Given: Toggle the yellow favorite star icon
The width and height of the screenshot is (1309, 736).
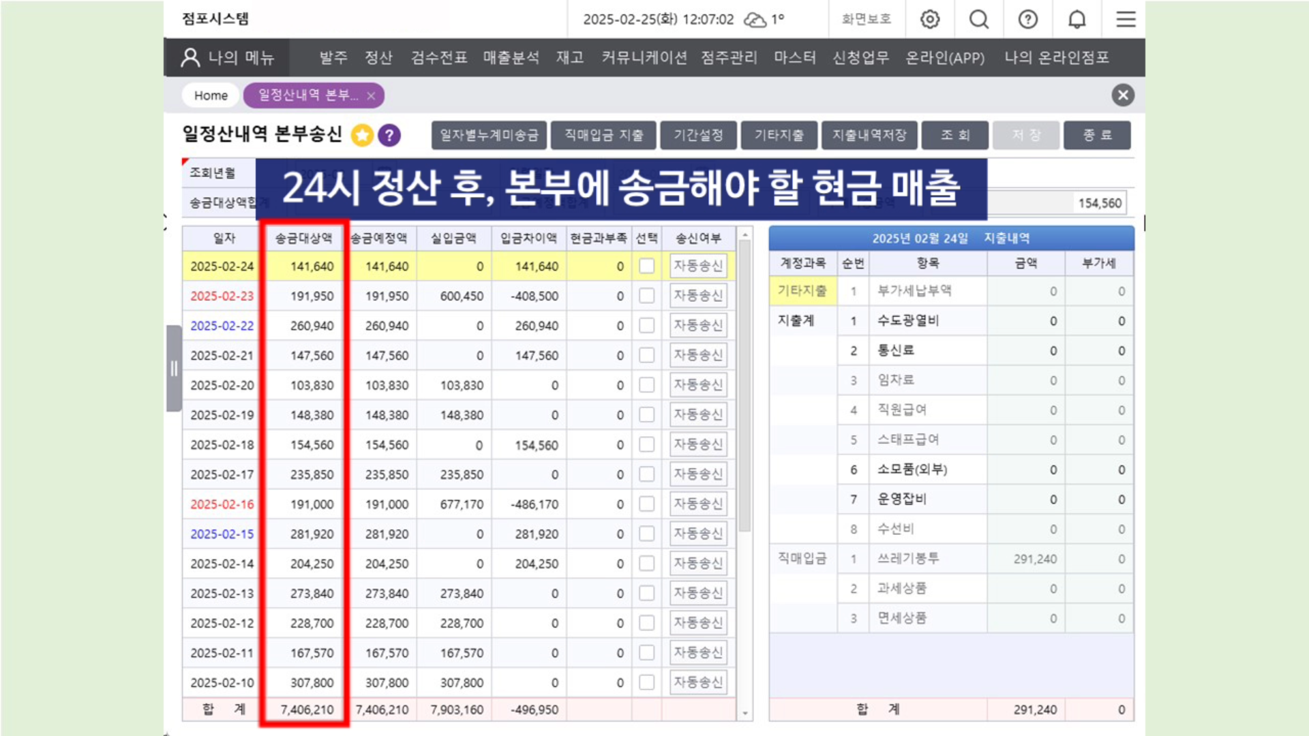Looking at the screenshot, I should pyautogui.click(x=362, y=136).
